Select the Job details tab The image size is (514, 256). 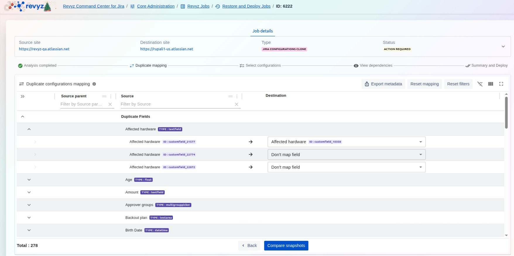click(x=262, y=31)
